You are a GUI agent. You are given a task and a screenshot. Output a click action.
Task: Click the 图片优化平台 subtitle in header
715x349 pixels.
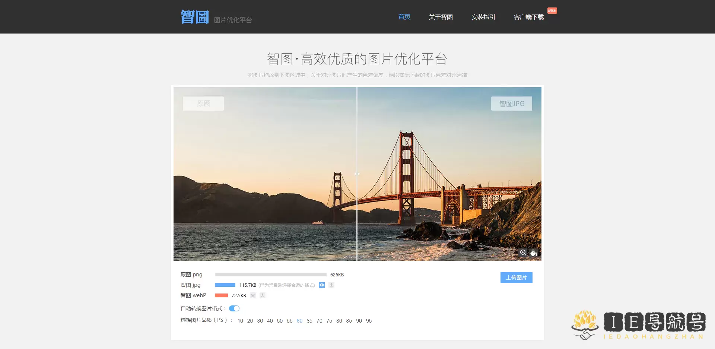233,20
